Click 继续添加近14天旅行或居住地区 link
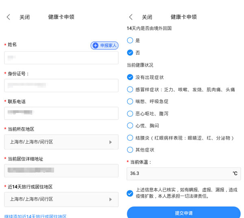The width and height of the screenshot is (244, 218). (x=35, y=216)
